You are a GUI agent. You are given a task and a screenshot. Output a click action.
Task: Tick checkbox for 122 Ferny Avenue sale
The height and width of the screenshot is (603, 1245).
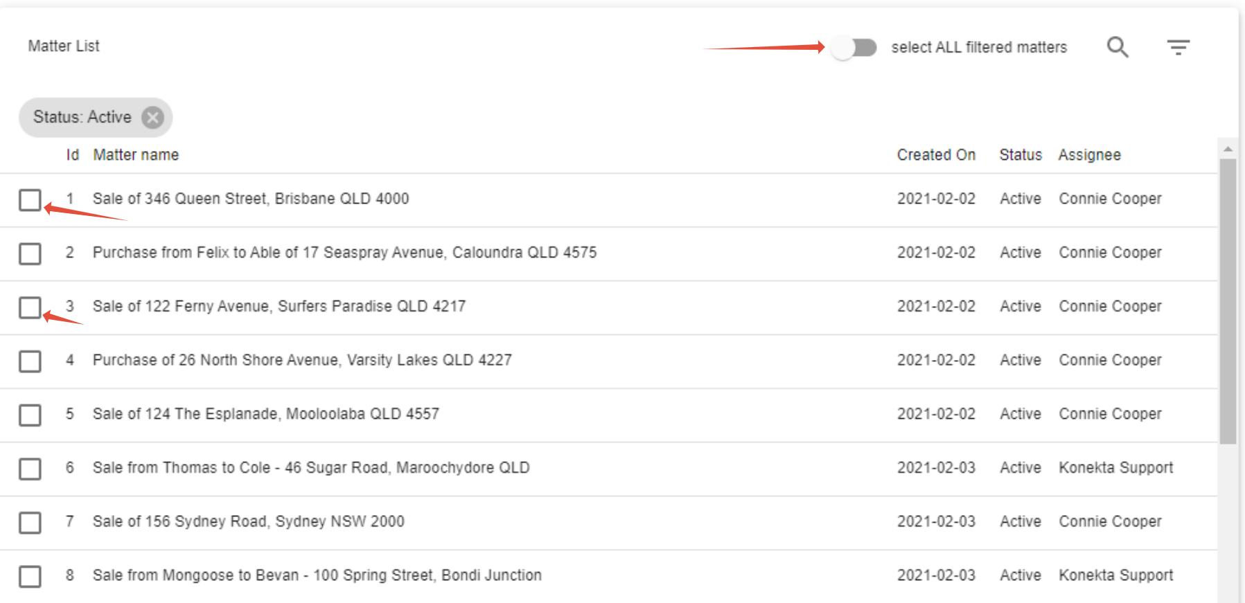click(30, 307)
